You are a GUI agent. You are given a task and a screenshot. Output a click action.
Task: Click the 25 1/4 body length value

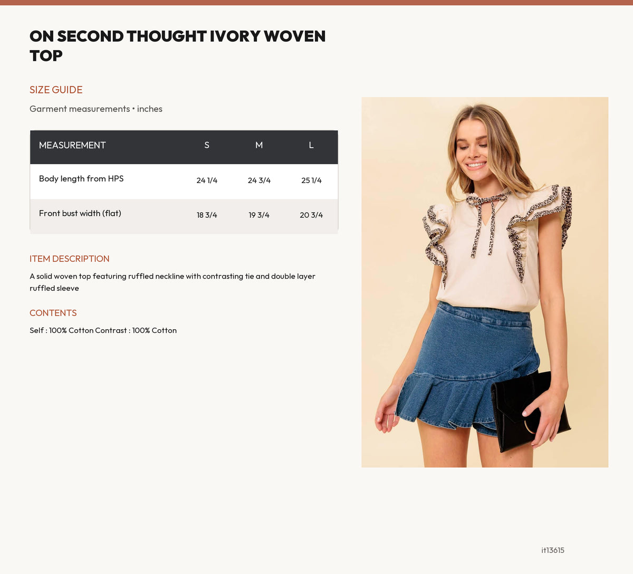click(311, 180)
